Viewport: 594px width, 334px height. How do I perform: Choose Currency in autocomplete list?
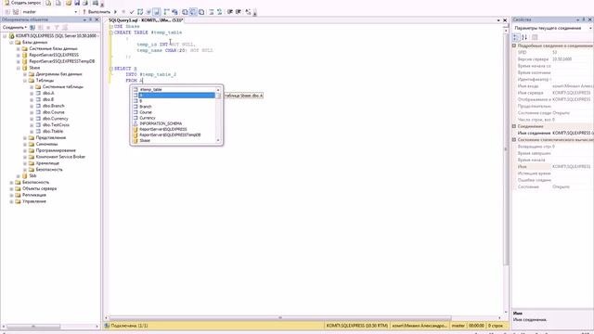(174, 118)
